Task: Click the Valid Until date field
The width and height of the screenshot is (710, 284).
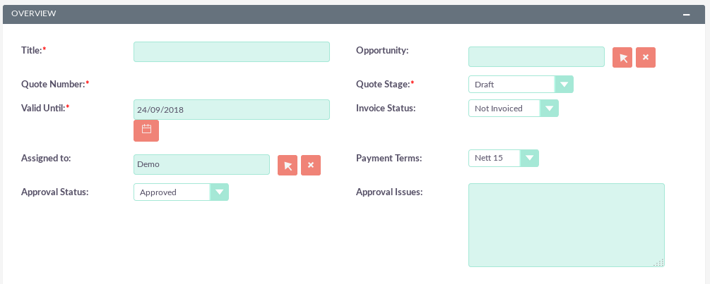Action: pyautogui.click(x=231, y=109)
